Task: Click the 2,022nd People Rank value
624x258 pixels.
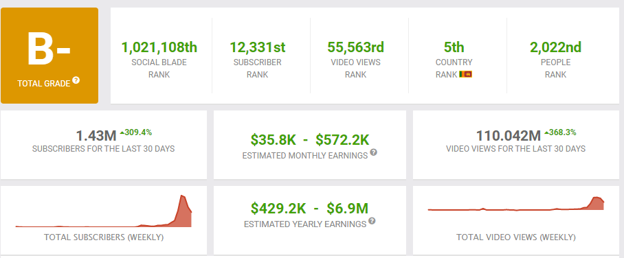Action: 555,47
